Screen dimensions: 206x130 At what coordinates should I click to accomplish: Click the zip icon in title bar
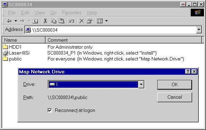(x=183, y=5)
